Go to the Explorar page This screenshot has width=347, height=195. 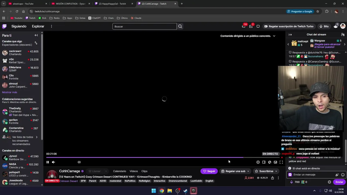click(38, 26)
